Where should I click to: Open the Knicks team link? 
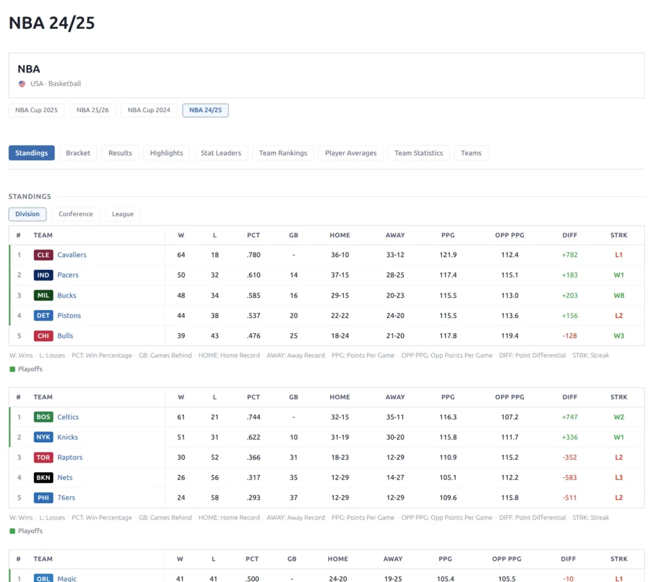[67, 437]
